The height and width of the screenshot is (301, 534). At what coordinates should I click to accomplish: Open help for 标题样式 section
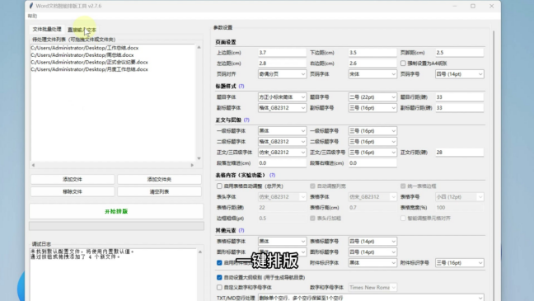point(241,87)
